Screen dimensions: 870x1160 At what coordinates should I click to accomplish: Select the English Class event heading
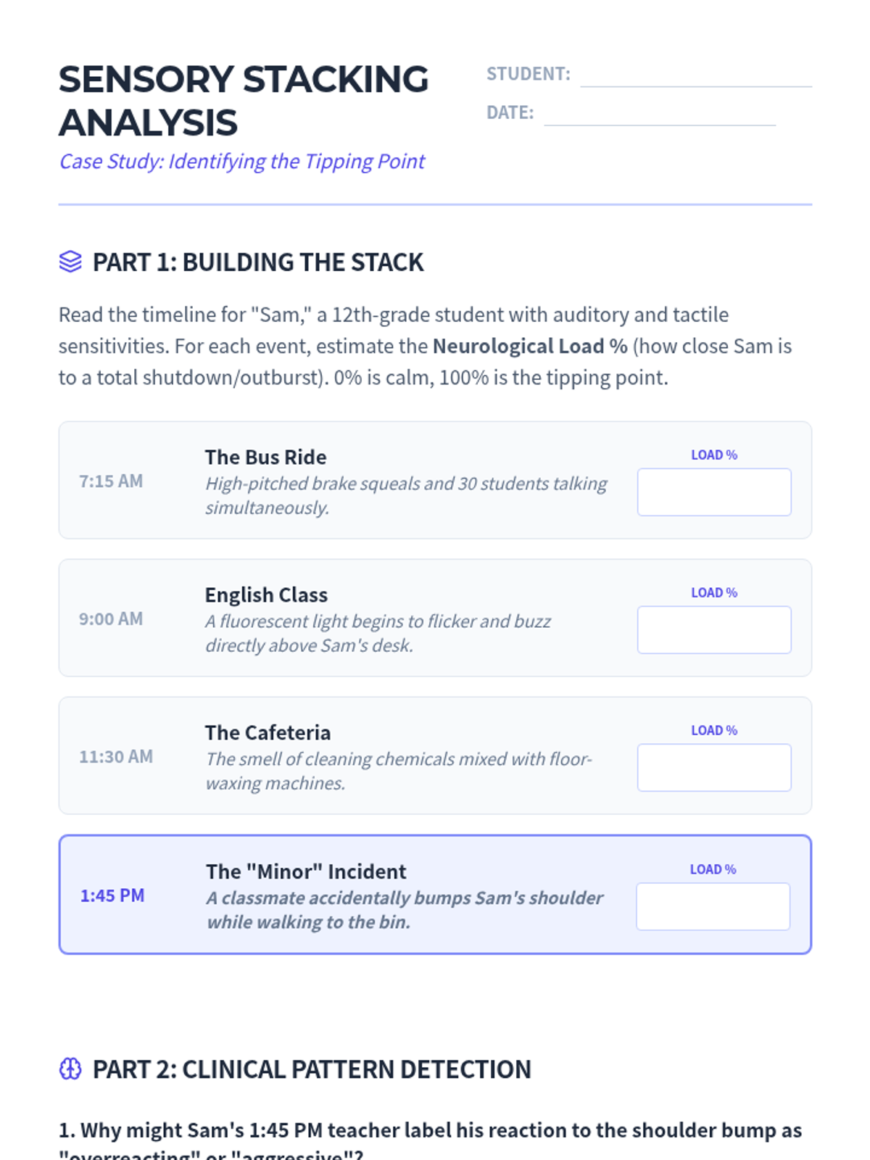pos(266,594)
